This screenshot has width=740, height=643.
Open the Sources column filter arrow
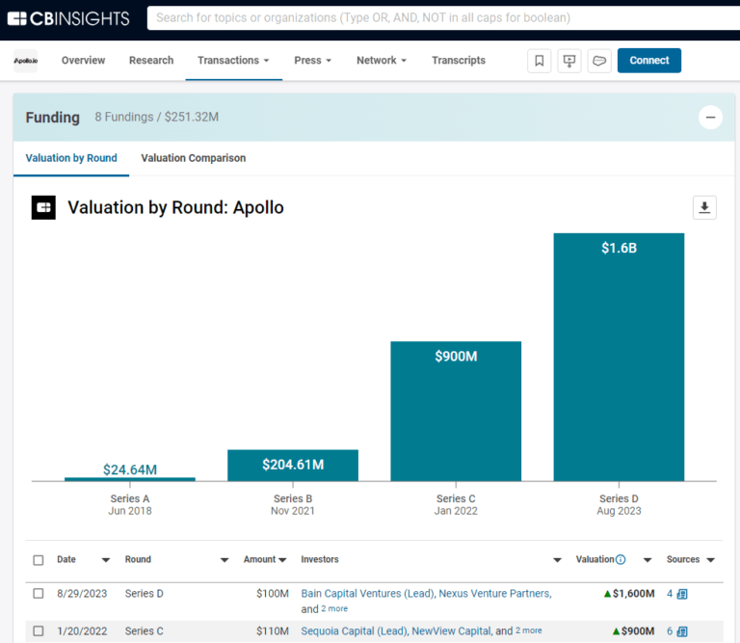[711, 560]
